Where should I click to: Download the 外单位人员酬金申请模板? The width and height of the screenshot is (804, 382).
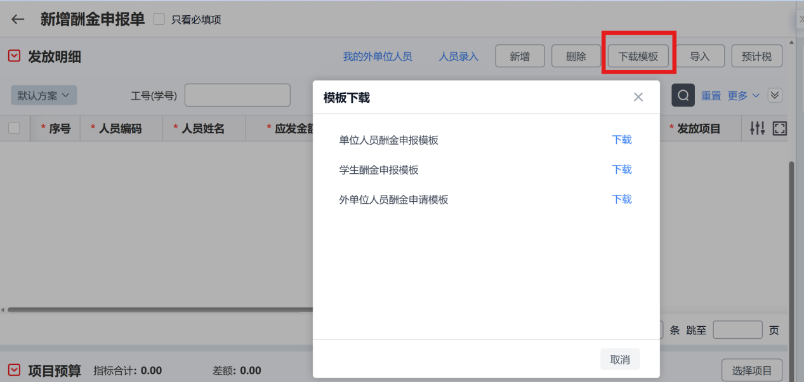[621, 199]
